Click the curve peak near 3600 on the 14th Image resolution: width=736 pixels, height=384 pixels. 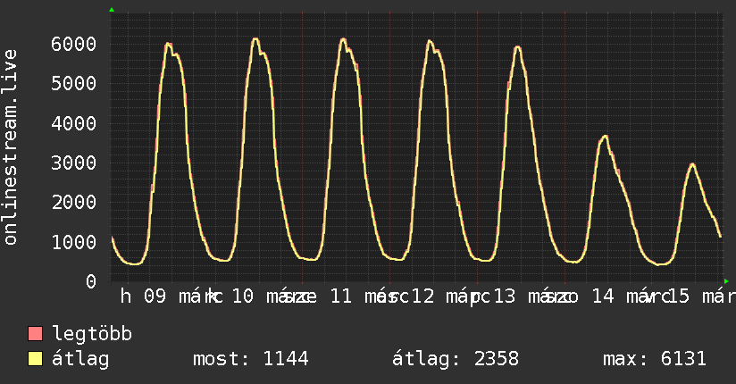coord(605,136)
